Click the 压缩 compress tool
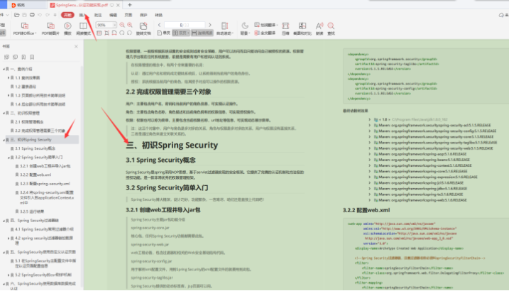This screenshot has height=291, width=511. [285, 28]
